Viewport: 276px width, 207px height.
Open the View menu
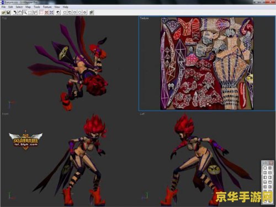(57, 7)
